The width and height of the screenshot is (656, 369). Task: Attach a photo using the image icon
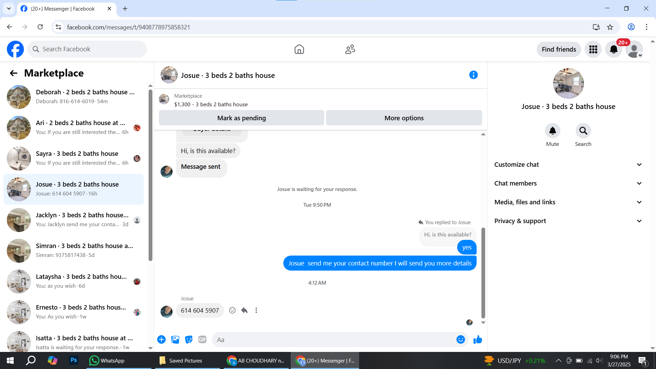(175, 340)
